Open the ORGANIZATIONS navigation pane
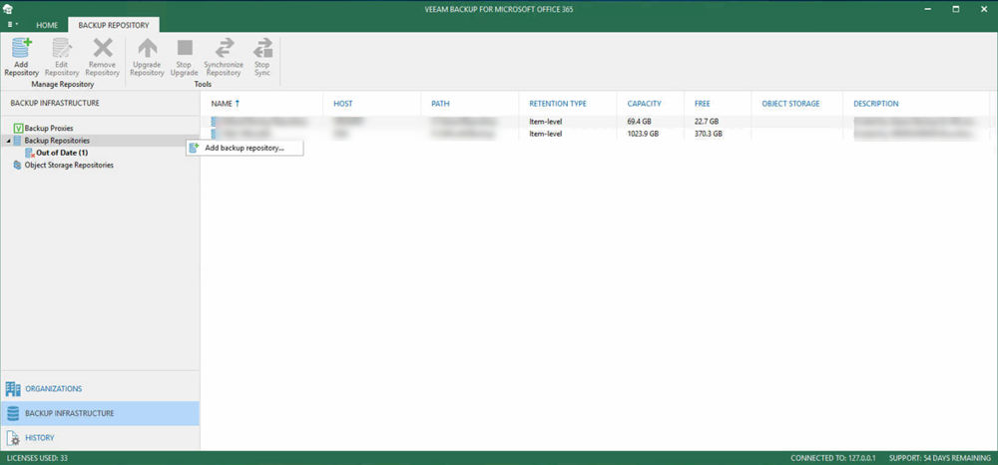The width and height of the screenshot is (998, 465). coord(100,389)
